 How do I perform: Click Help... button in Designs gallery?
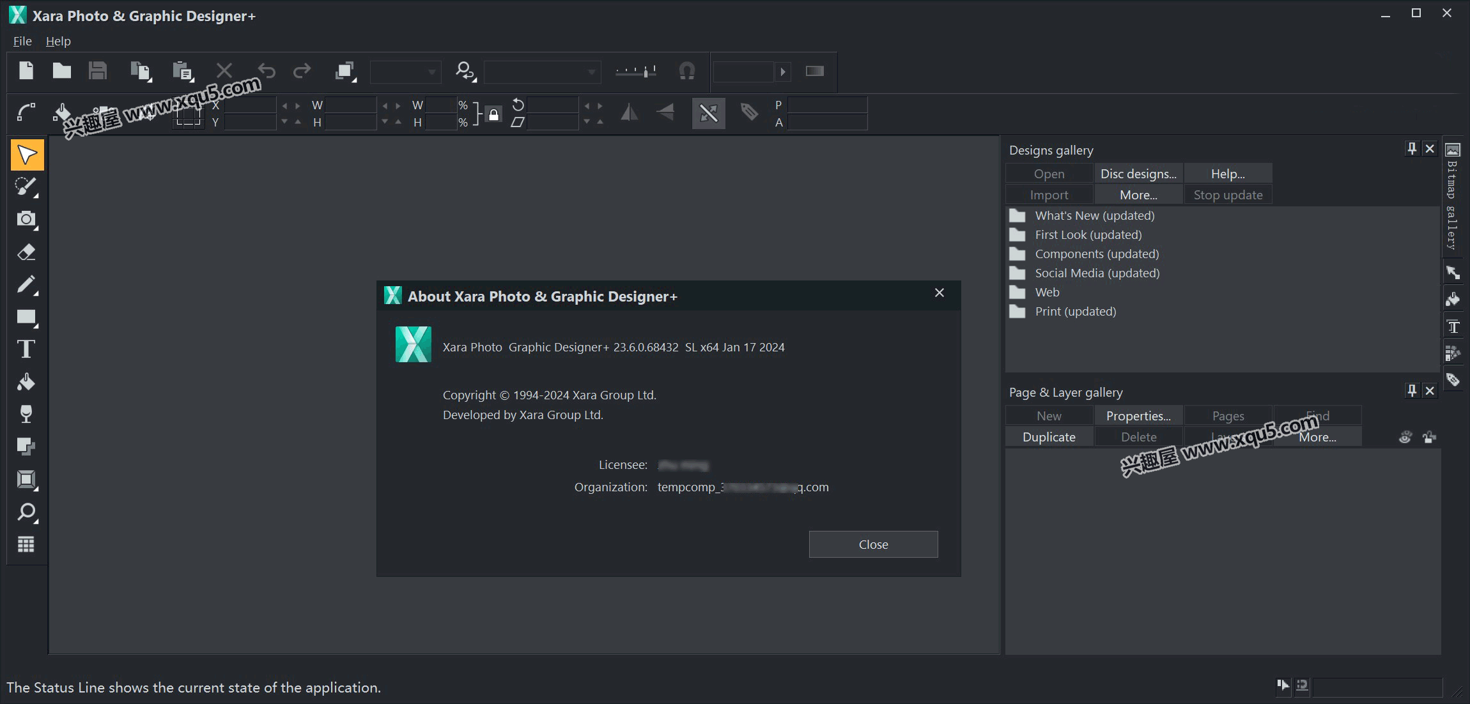coord(1228,174)
